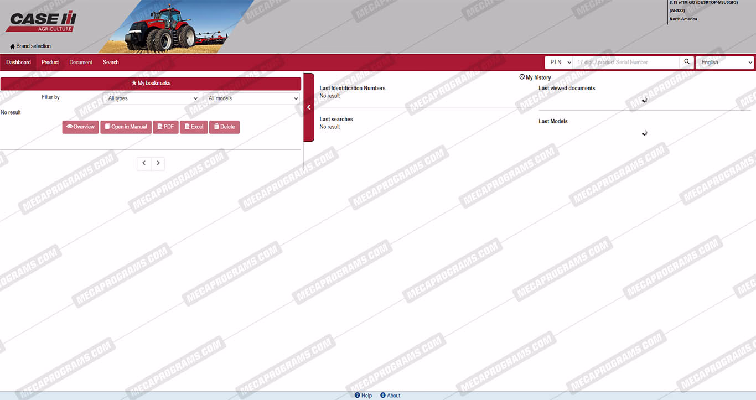Select the Search tab in navbar
The height and width of the screenshot is (400, 756).
pyautogui.click(x=111, y=63)
